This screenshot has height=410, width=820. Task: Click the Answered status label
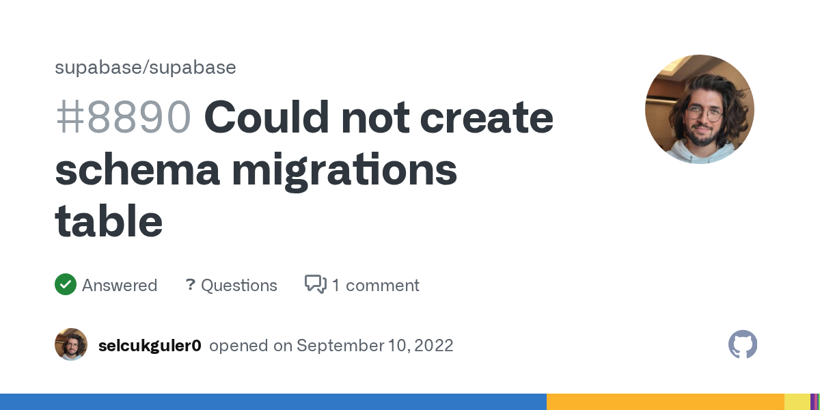tap(120, 285)
